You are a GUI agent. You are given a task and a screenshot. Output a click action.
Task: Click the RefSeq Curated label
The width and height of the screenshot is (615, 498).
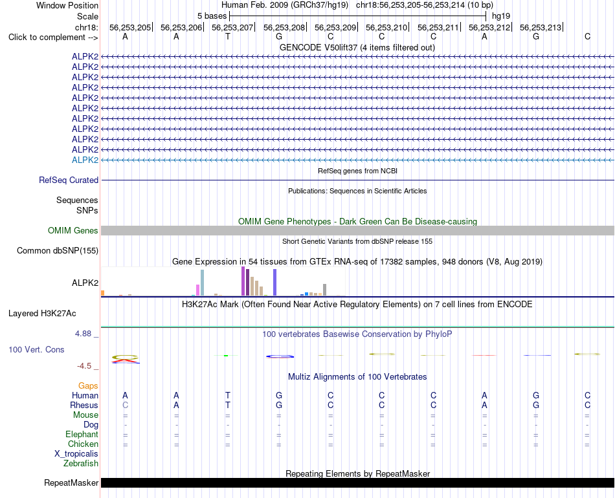click(68, 180)
